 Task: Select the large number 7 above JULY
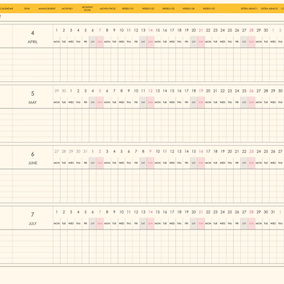tap(33, 215)
